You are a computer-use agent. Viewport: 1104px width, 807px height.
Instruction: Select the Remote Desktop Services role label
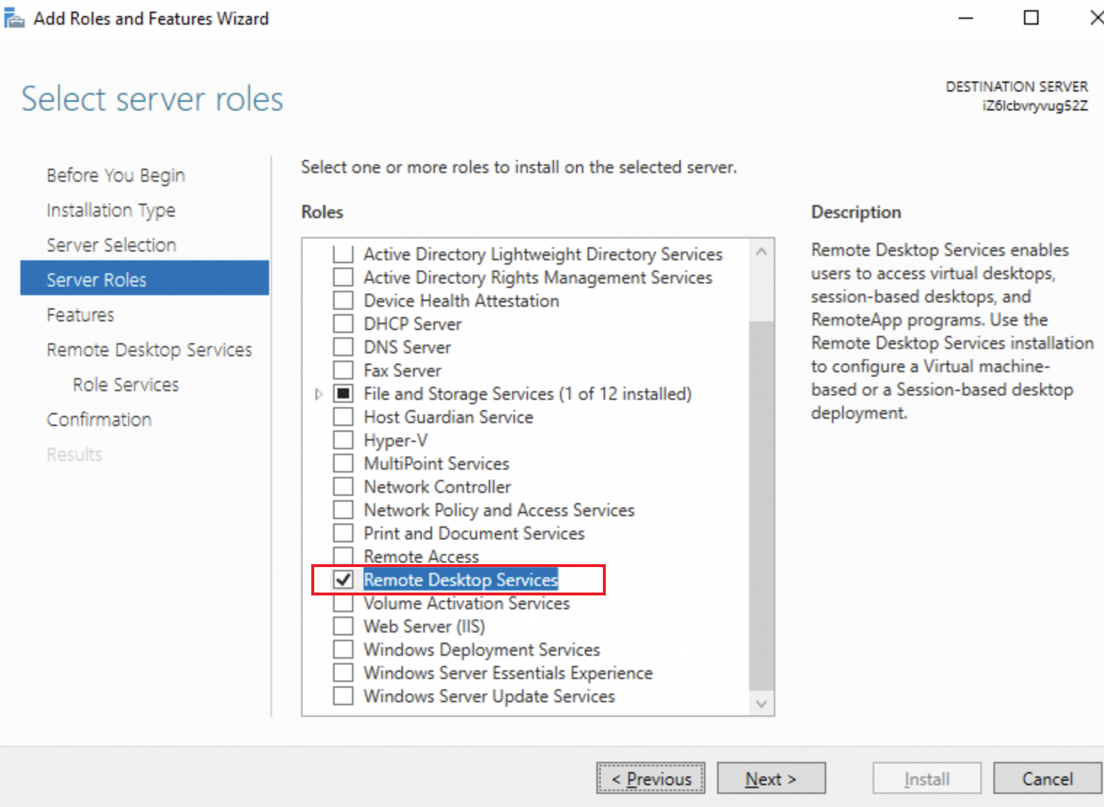[x=460, y=579]
